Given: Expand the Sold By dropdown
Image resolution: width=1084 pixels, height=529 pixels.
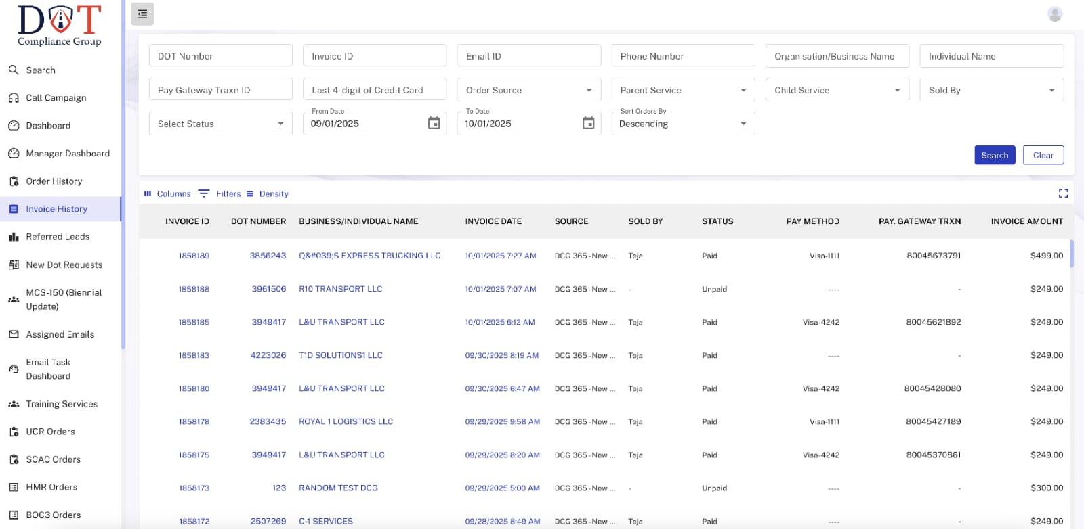Looking at the screenshot, I should pos(991,90).
